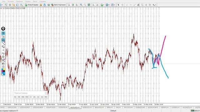The height and width of the screenshot is (112, 200).
Task: Select the pen tool in annotation sidebar
Action: pyautogui.click(x=3, y=40)
